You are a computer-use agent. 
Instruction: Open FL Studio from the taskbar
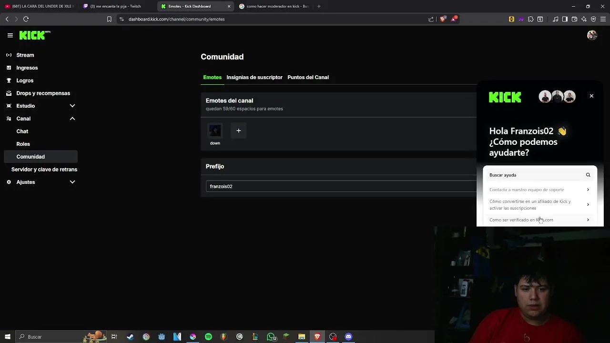(224, 337)
